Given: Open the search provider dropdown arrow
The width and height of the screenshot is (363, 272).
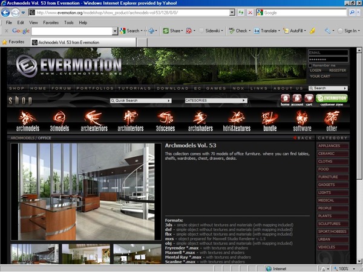Looking at the screenshot, I should pos(358,13).
